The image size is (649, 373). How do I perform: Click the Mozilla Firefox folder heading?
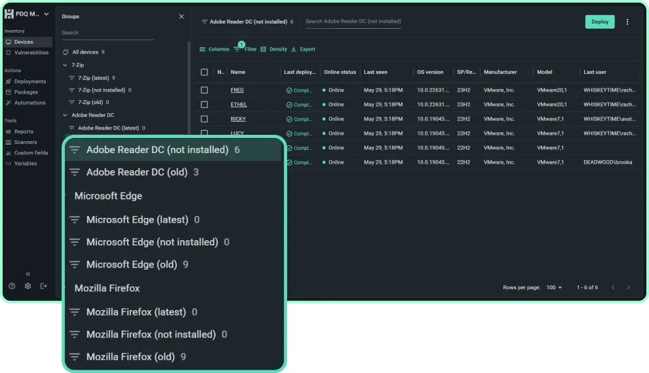point(108,289)
